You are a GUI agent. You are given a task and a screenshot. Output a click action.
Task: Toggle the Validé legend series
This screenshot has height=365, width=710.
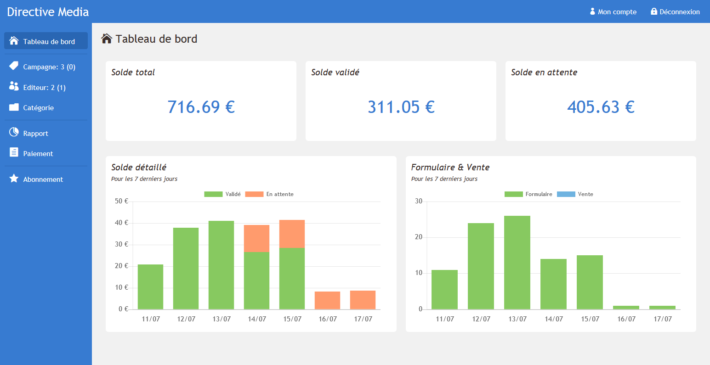(x=222, y=194)
